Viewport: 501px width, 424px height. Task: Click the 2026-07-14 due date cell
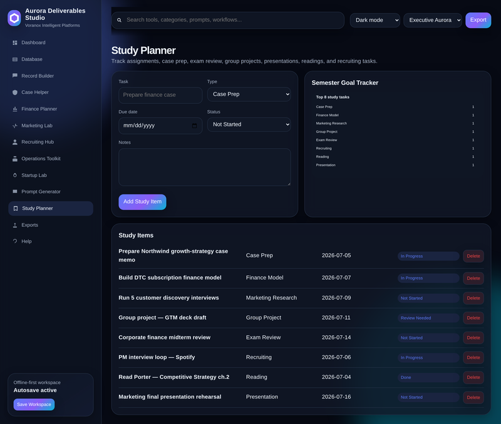coord(336,338)
